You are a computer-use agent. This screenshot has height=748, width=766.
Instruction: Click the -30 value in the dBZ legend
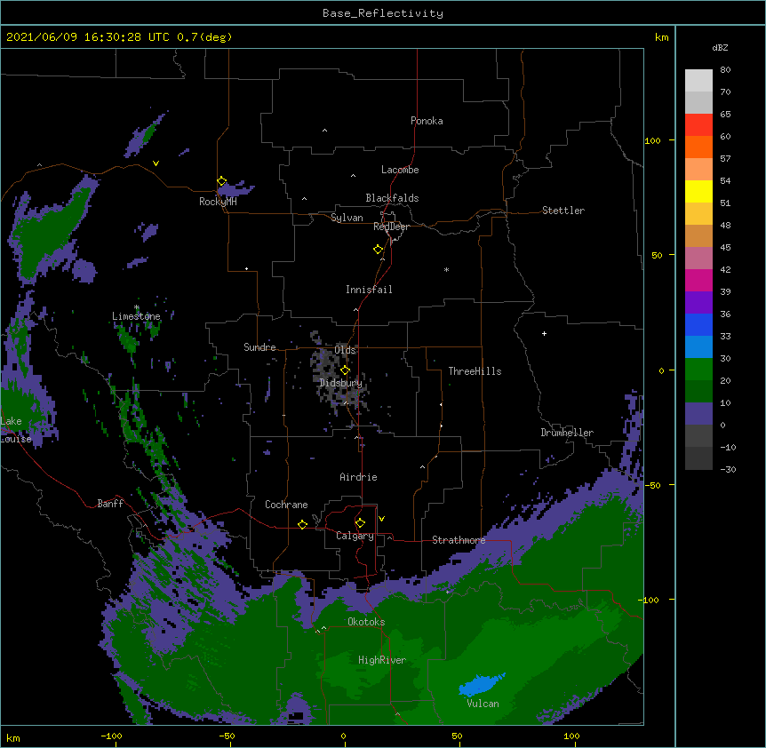pos(728,469)
